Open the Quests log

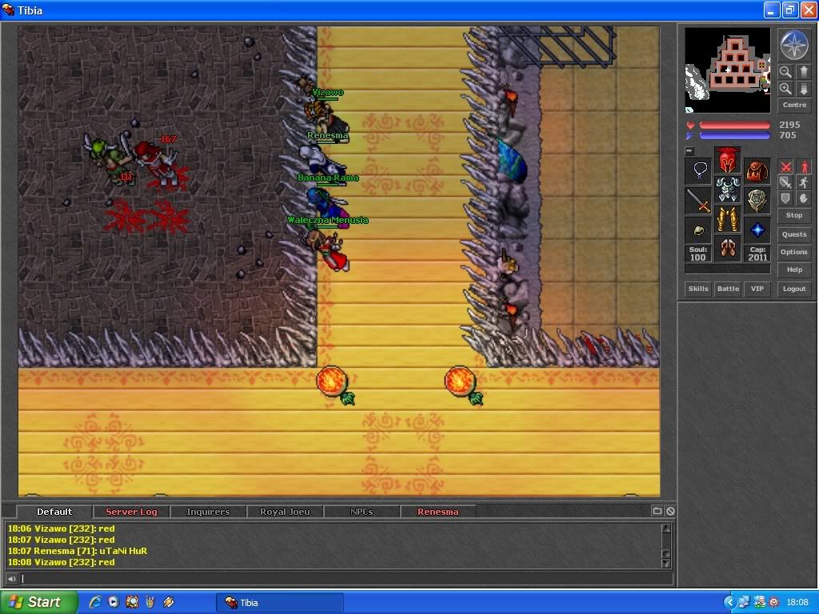pyautogui.click(x=794, y=234)
